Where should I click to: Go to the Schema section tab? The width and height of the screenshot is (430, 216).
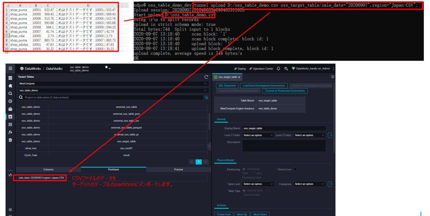(221, 205)
